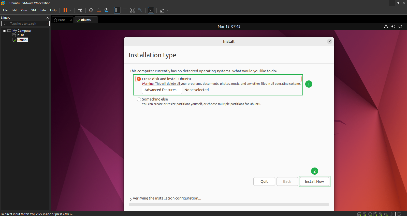This screenshot has height=216, width=407.
Task: Enter full screen mode via toolbar icon
Action: [x=133, y=10]
